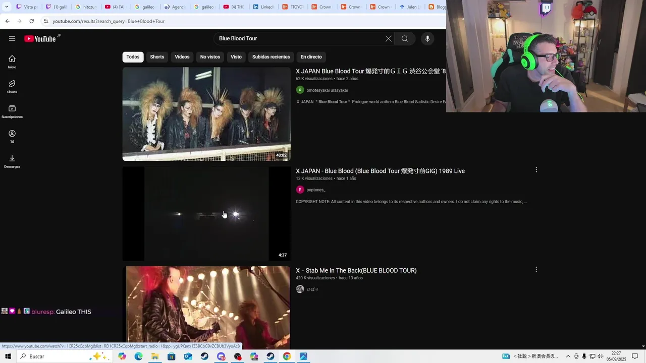This screenshot has width=646, height=363.
Task: Switch to the Agenci browser tab
Action: [175, 7]
